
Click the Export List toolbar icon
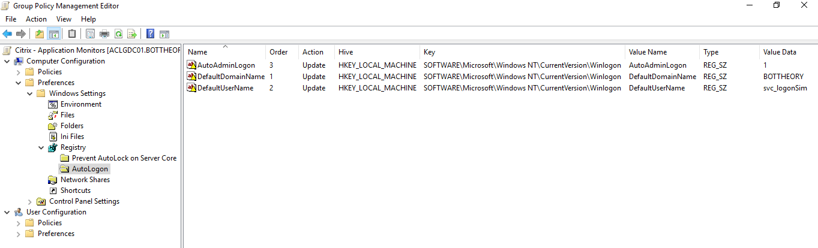coord(132,34)
